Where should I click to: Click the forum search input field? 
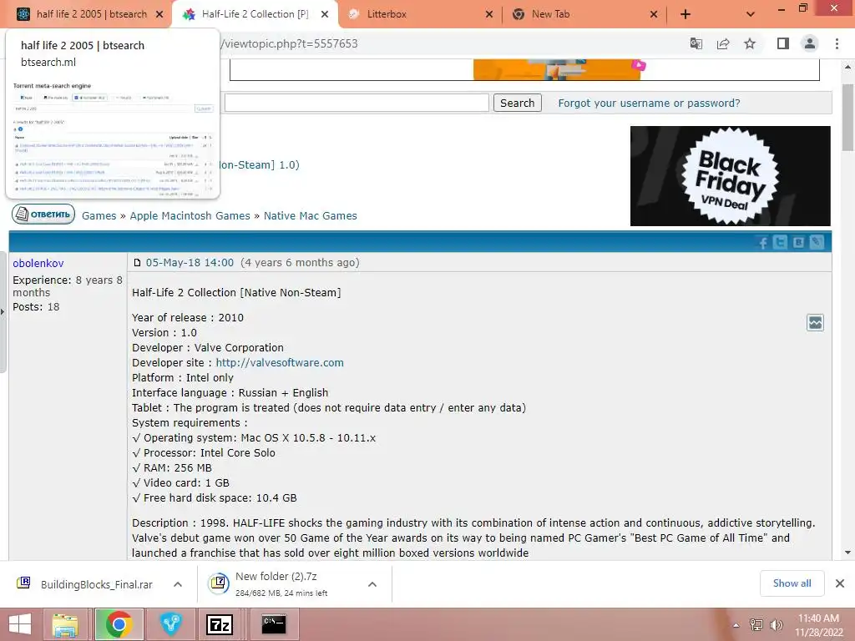(x=357, y=103)
